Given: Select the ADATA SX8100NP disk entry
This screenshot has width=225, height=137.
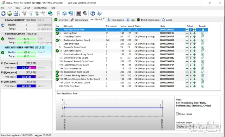Looking at the screenshot, I should 26,24.
